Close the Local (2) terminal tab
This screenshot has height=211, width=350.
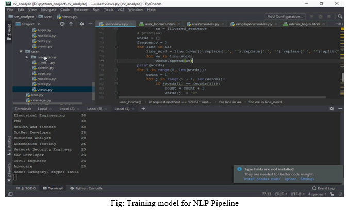tap(78, 109)
